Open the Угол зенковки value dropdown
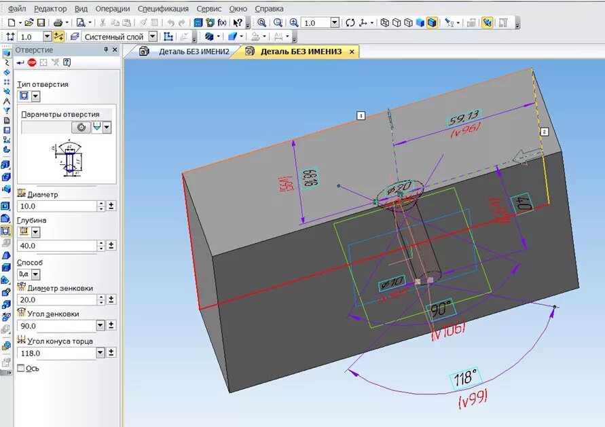Image resolution: width=605 pixels, height=427 pixels. point(100,326)
